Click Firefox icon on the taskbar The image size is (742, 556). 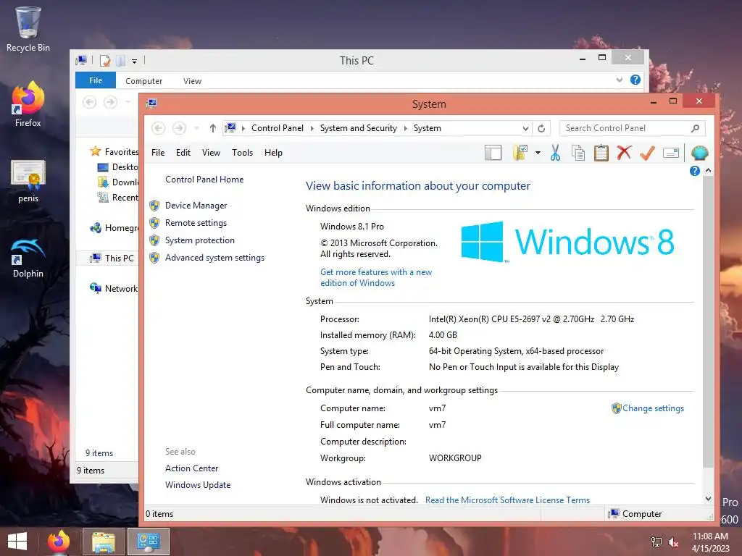point(59,542)
